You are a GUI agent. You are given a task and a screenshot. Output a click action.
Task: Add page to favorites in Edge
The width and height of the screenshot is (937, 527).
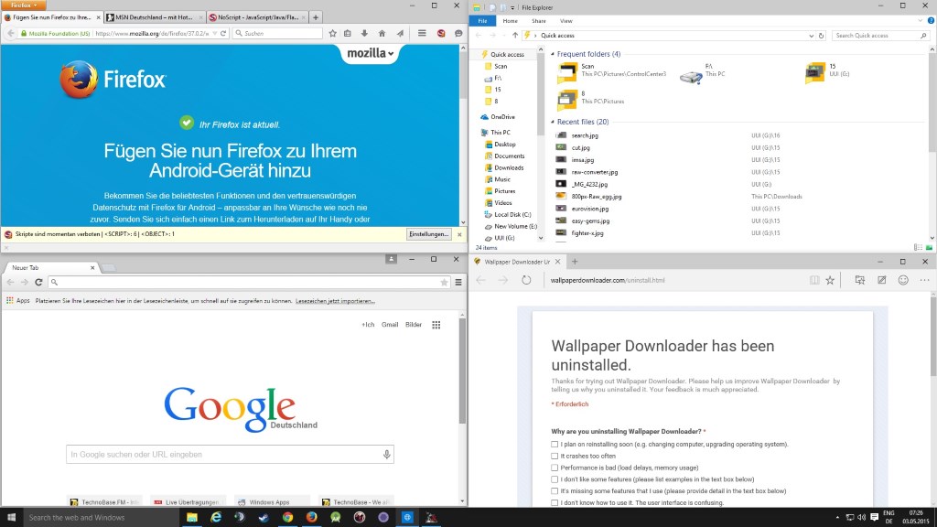pos(830,280)
